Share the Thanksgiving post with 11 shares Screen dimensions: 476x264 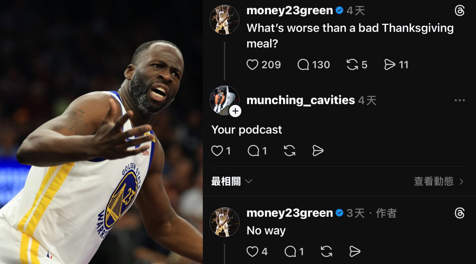point(389,64)
